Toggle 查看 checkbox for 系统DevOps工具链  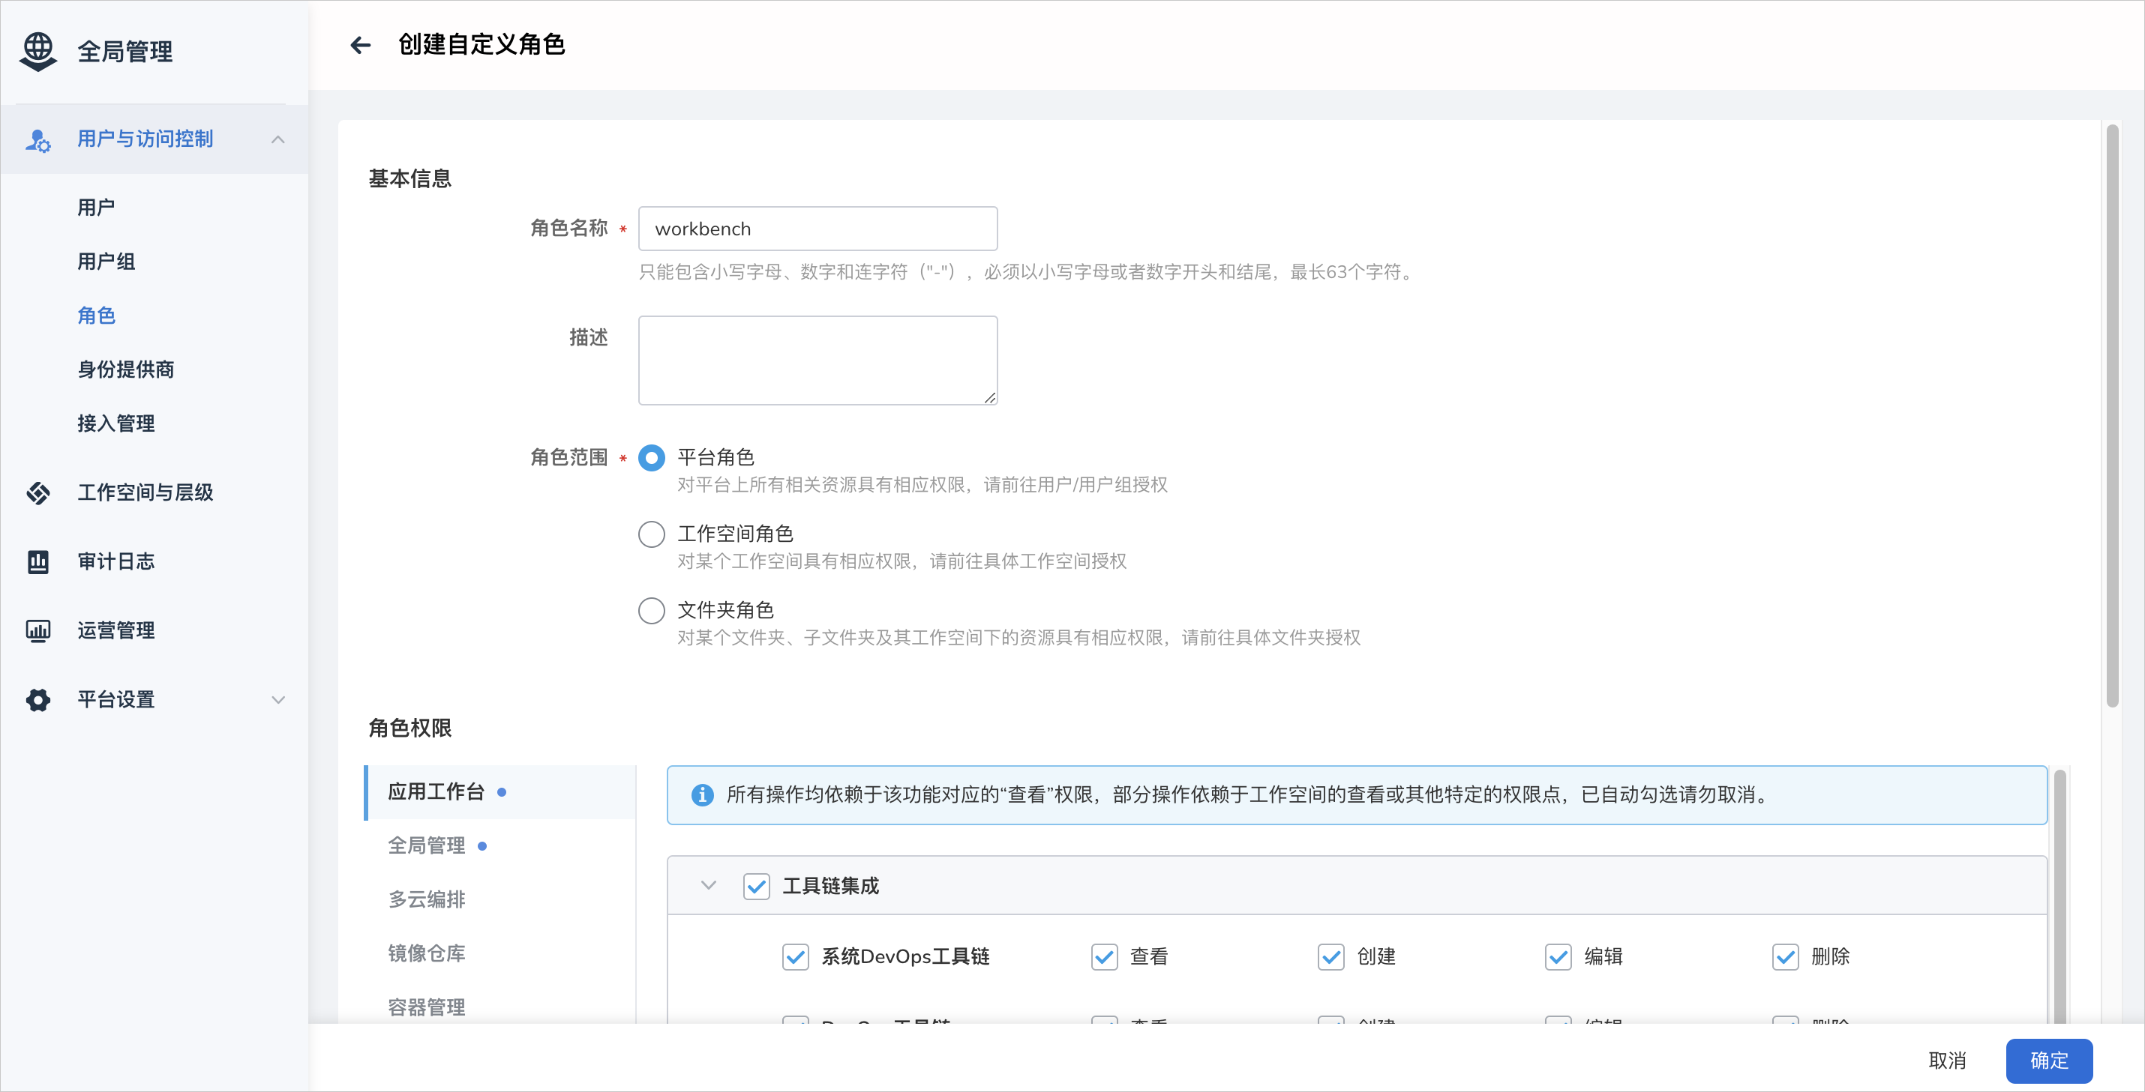(1104, 957)
